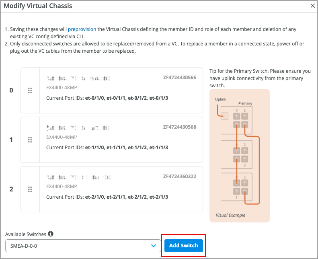This screenshot has height=259, width=318.
Task: Click the Add Switch button
Action: (183, 245)
